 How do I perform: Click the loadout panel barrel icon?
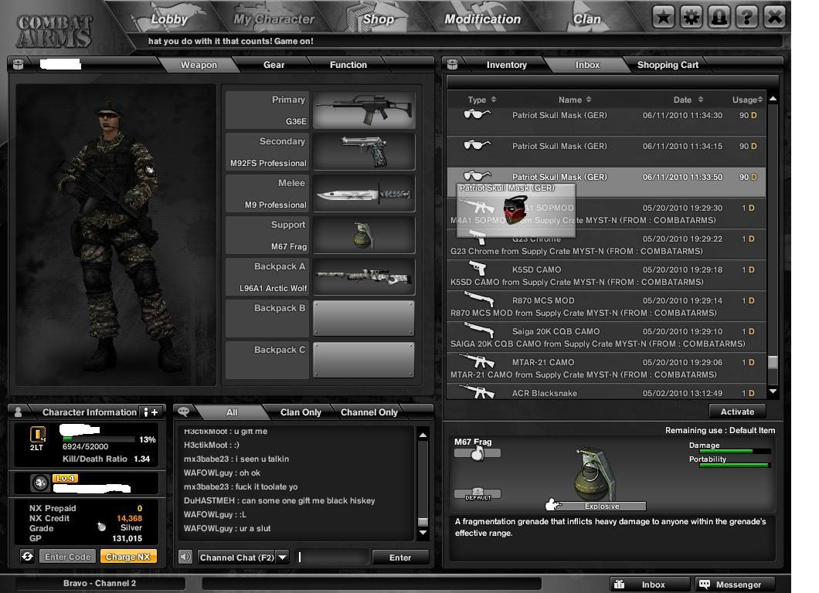(x=19, y=64)
